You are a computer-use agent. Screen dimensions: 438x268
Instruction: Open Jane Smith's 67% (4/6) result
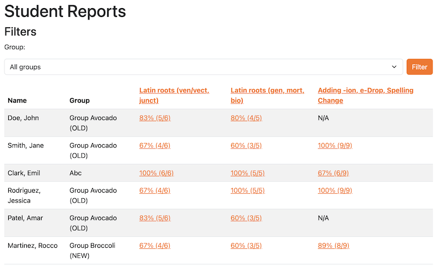tap(155, 146)
